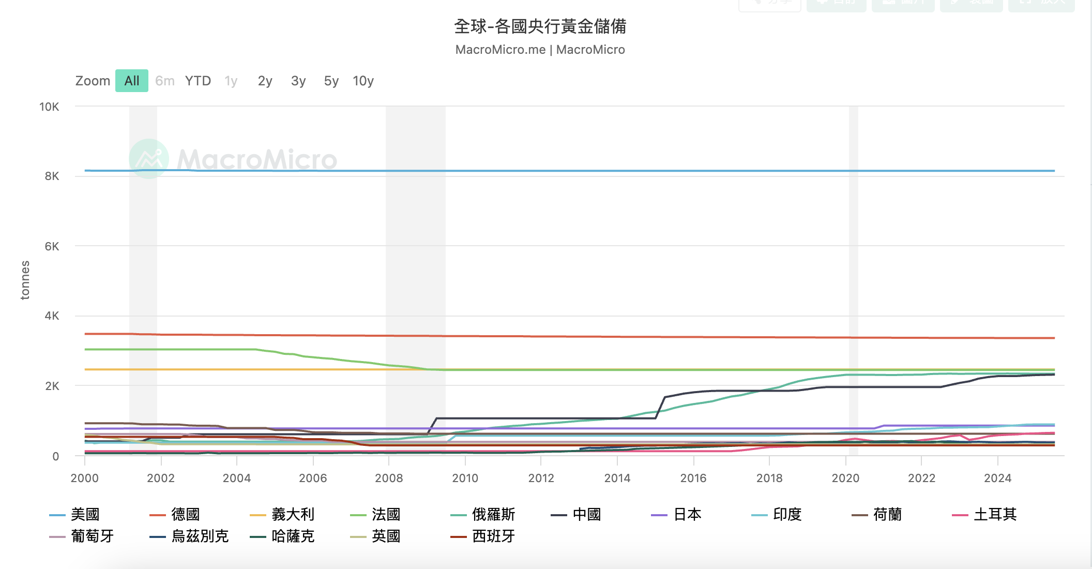Toggle 俄羅斯 legend entry
1092x569 pixels.
click(483, 515)
